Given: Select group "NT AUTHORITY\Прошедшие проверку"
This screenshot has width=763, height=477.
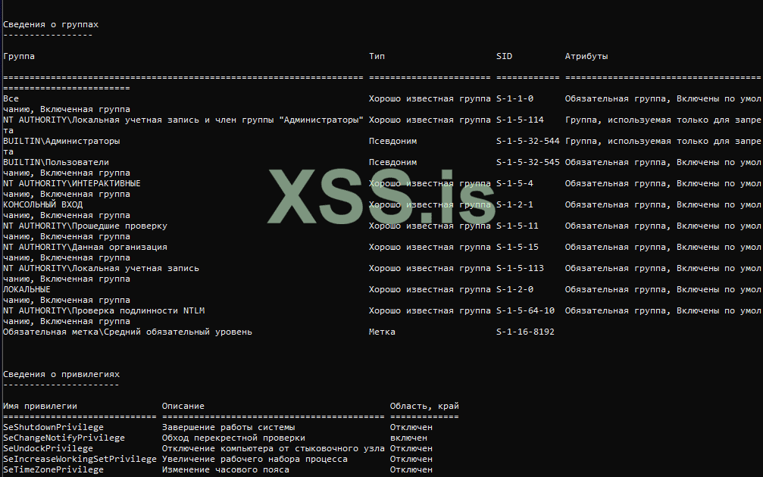Looking at the screenshot, I should pos(85,226).
